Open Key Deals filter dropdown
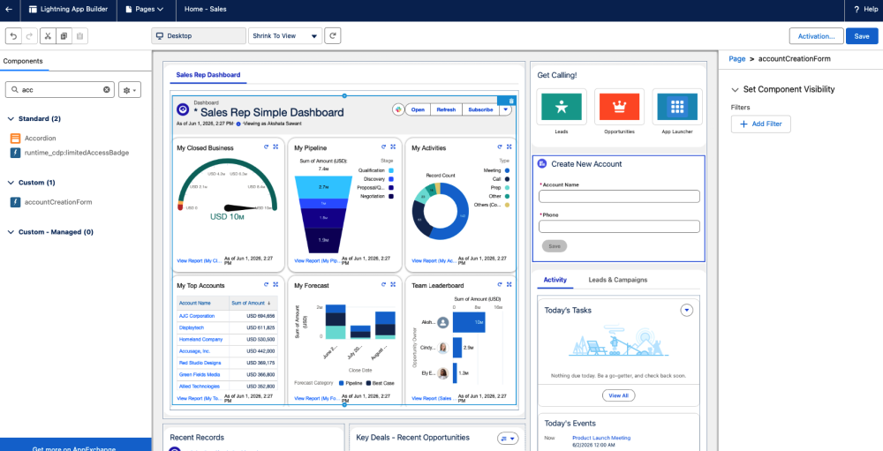 point(508,438)
